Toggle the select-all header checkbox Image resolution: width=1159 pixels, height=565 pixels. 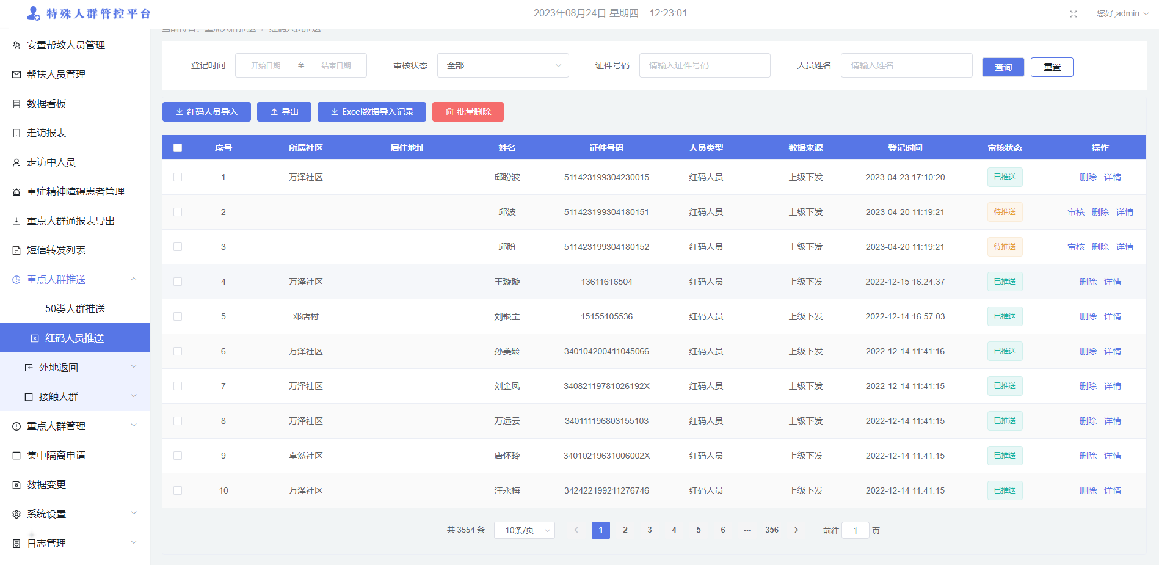click(178, 148)
